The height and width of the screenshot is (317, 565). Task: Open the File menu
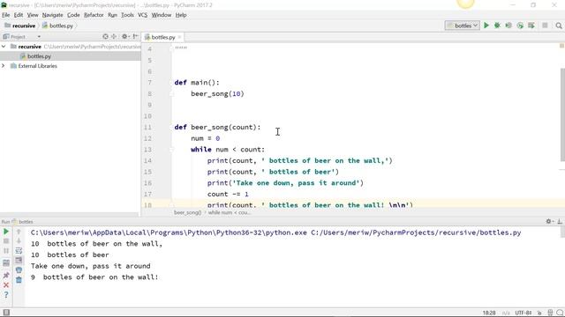(6, 15)
